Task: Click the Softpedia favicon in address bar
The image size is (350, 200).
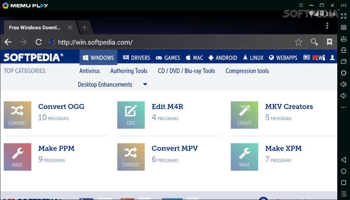Action: tap(52, 42)
